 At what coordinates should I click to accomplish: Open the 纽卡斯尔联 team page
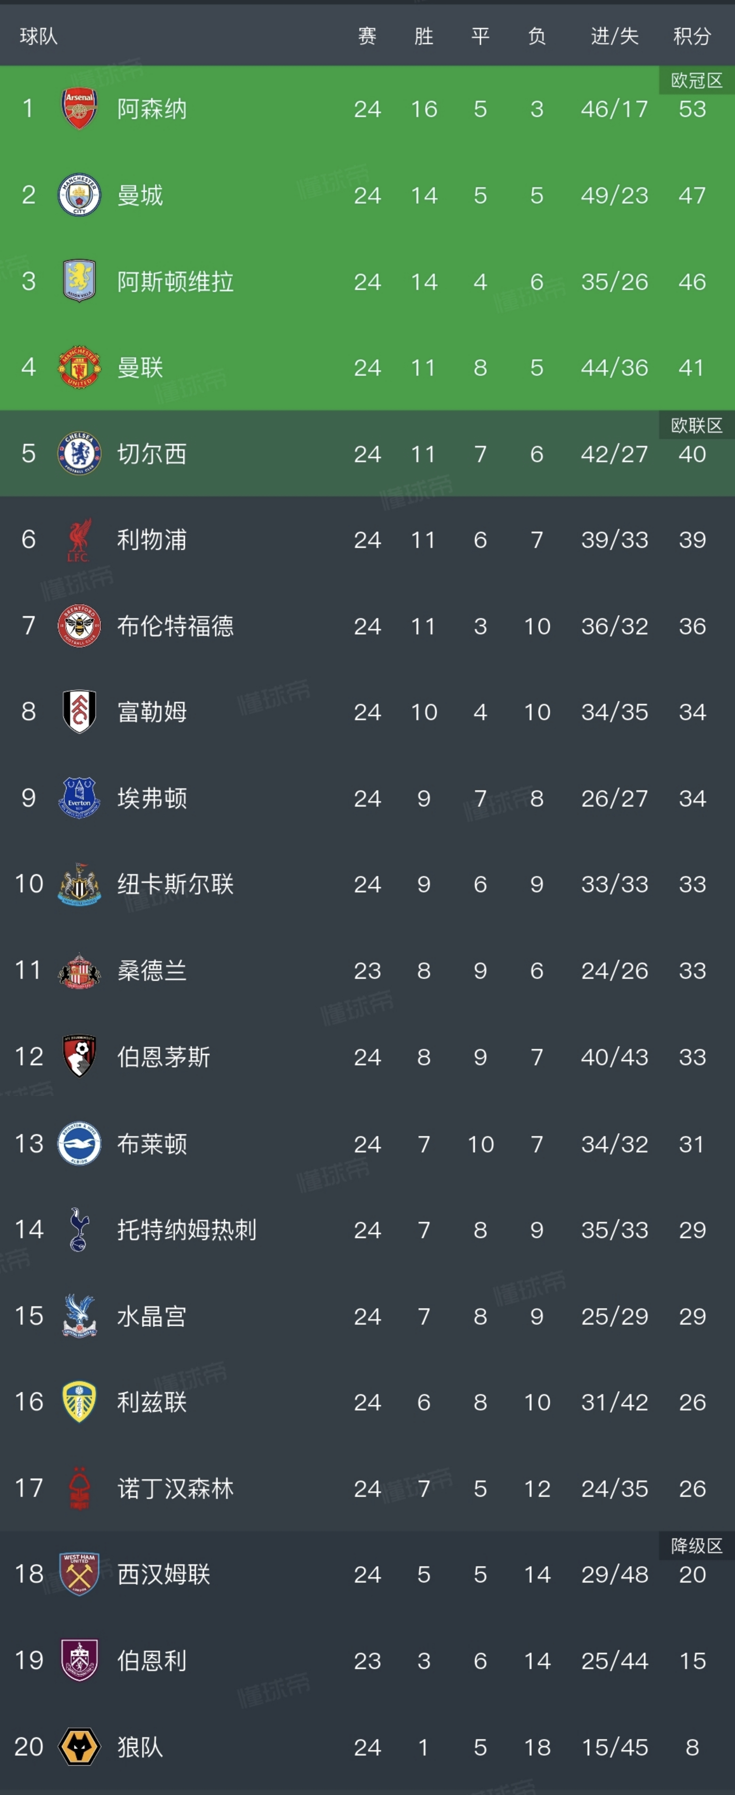coord(175,884)
